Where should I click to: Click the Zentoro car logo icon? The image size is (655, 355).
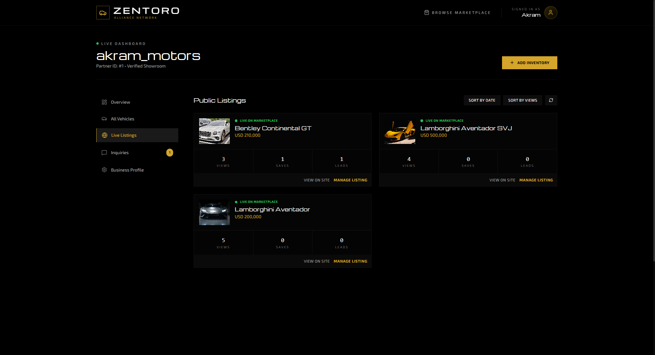(103, 12)
